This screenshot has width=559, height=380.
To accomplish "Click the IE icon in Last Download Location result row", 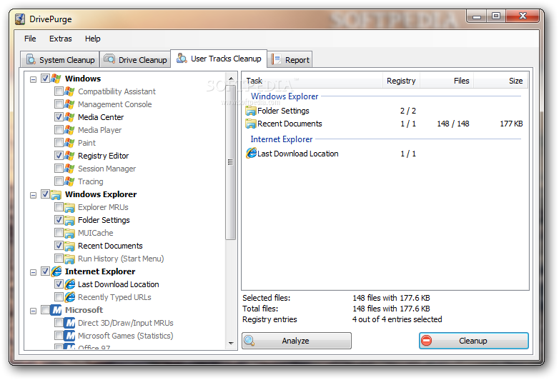I will coord(252,153).
